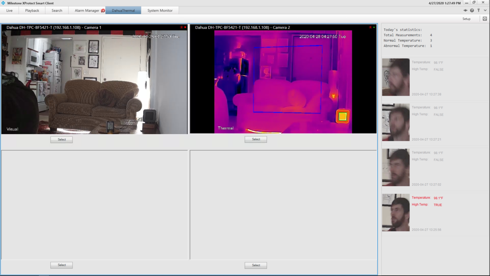Open face thumbnail from 13:27:38 measurement

point(396,77)
